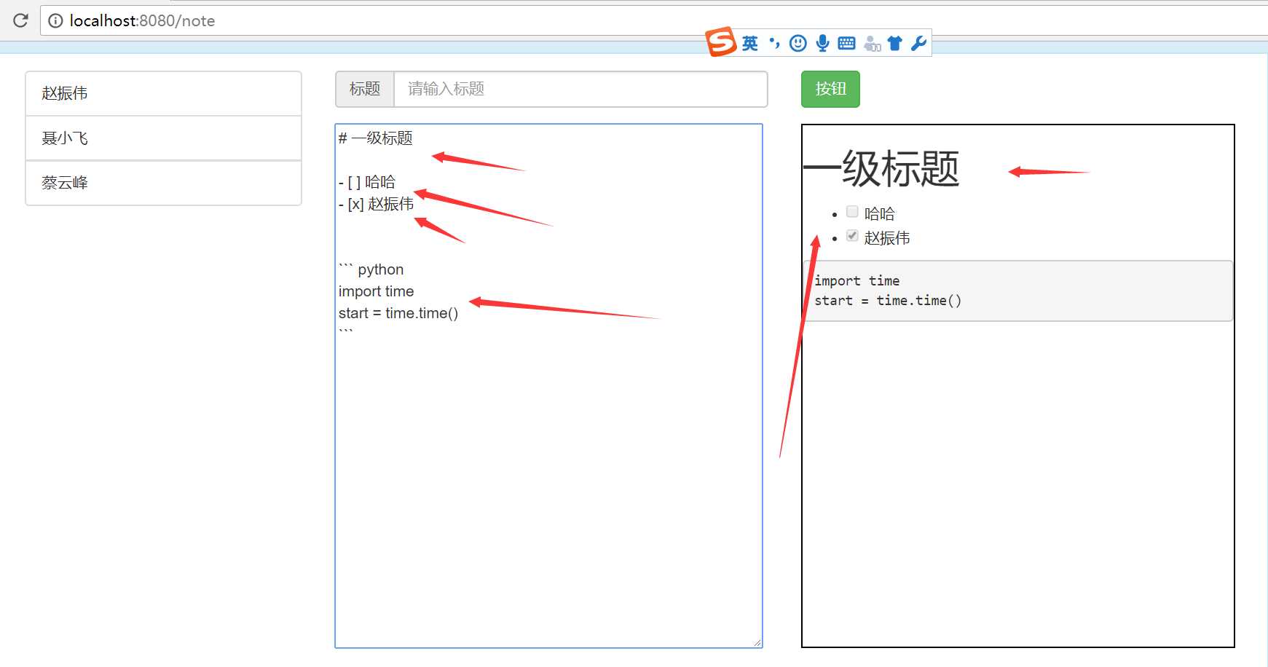Select the 聂小飞 note in the list
1268x667 pixels.
point(163,138)
